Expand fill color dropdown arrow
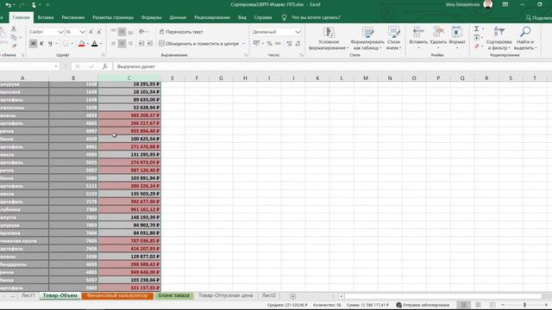This screenshot has width=552, height=310. 87,44
